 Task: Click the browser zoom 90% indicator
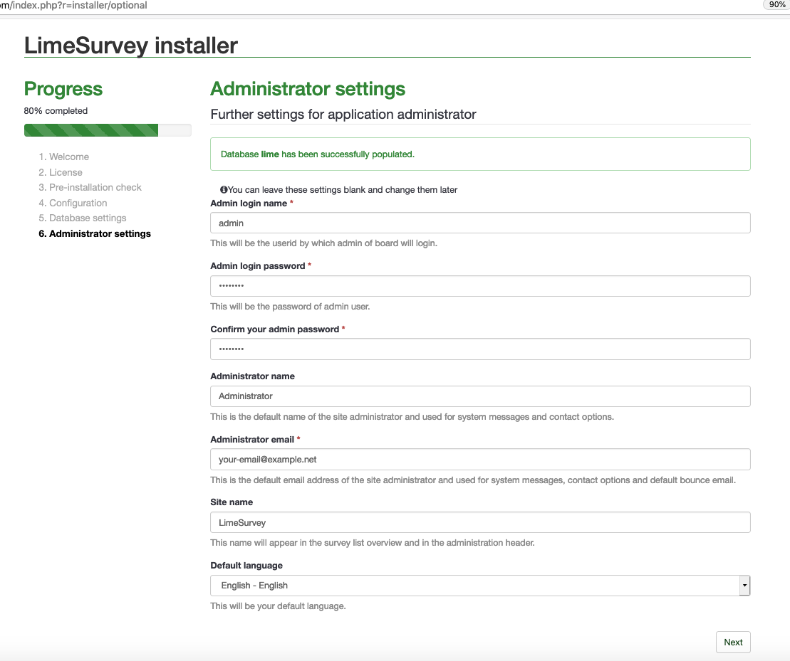pos(776,5)
